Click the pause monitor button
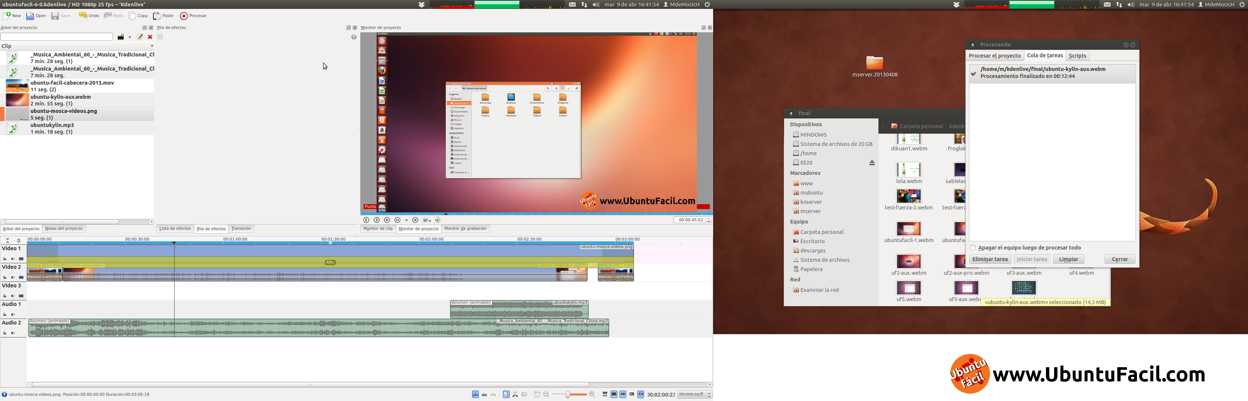This screenshot has width=1248, height=401. (397, 220)
